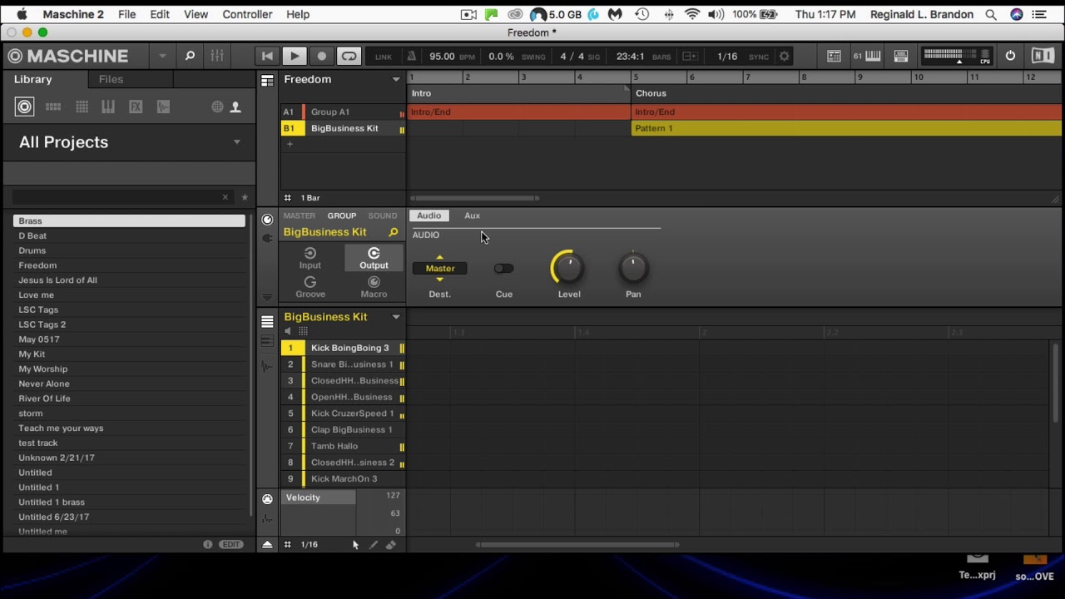The height and width of the screenshot is (599, 1065).
Task: Select the Brass project in list
Action: point(129,220)
